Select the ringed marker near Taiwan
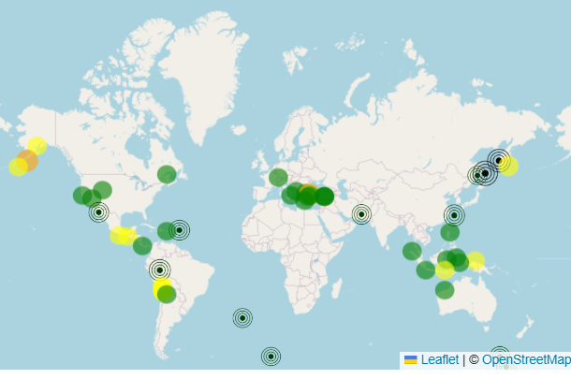Viewport: 571px width, 379px height. pyautogui.click(x=454, y=215)
